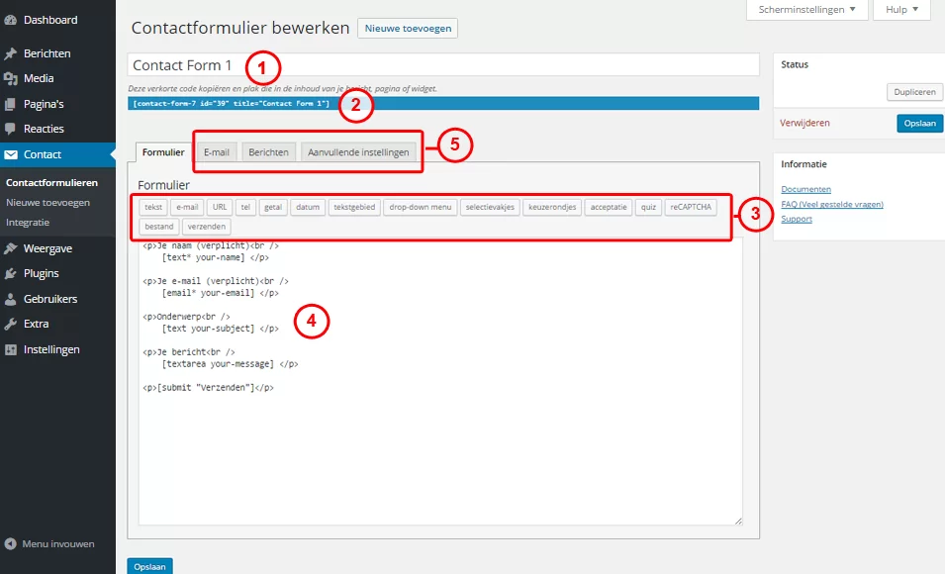This screenshot has height=574, width=945.
Task: Insert the reCAPTCHA tag
Action: click(689, 207)
